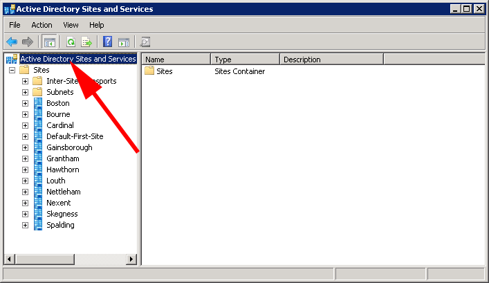Sort by the Name column header

pos(176,60)
